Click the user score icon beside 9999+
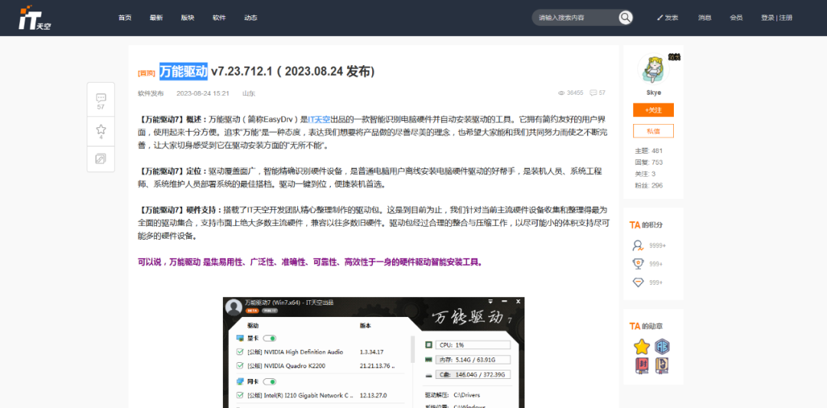The height and width of the screenshot is (408, 827). [x=638, y=246]
